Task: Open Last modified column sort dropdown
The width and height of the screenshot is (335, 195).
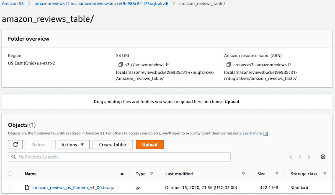Action: [x=243, y=174]
